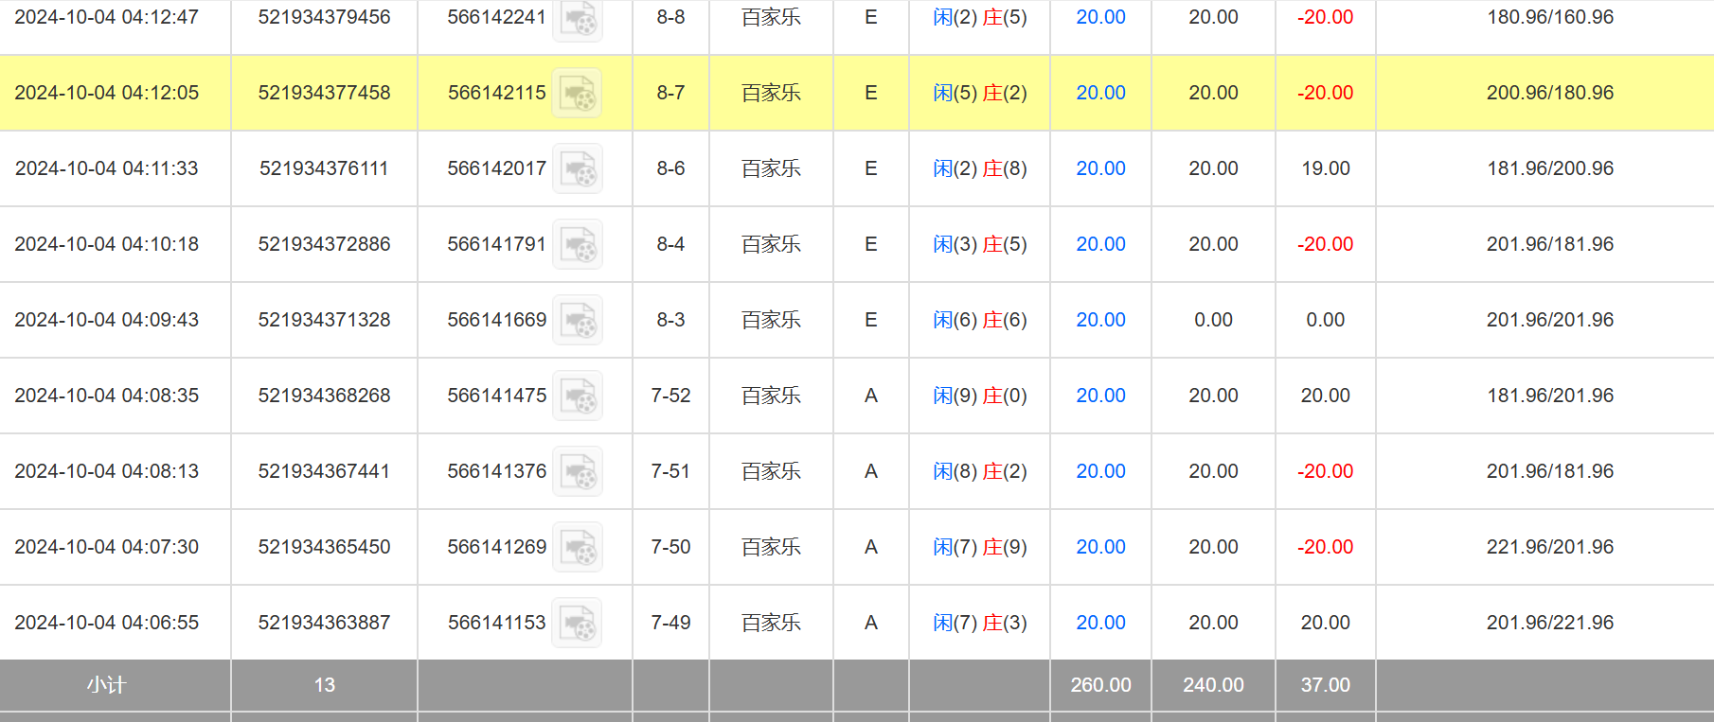This screenshot has height=722, width=1714.
Task: Click the subtotal profit value 37.00
Action: pos(1325,685)
